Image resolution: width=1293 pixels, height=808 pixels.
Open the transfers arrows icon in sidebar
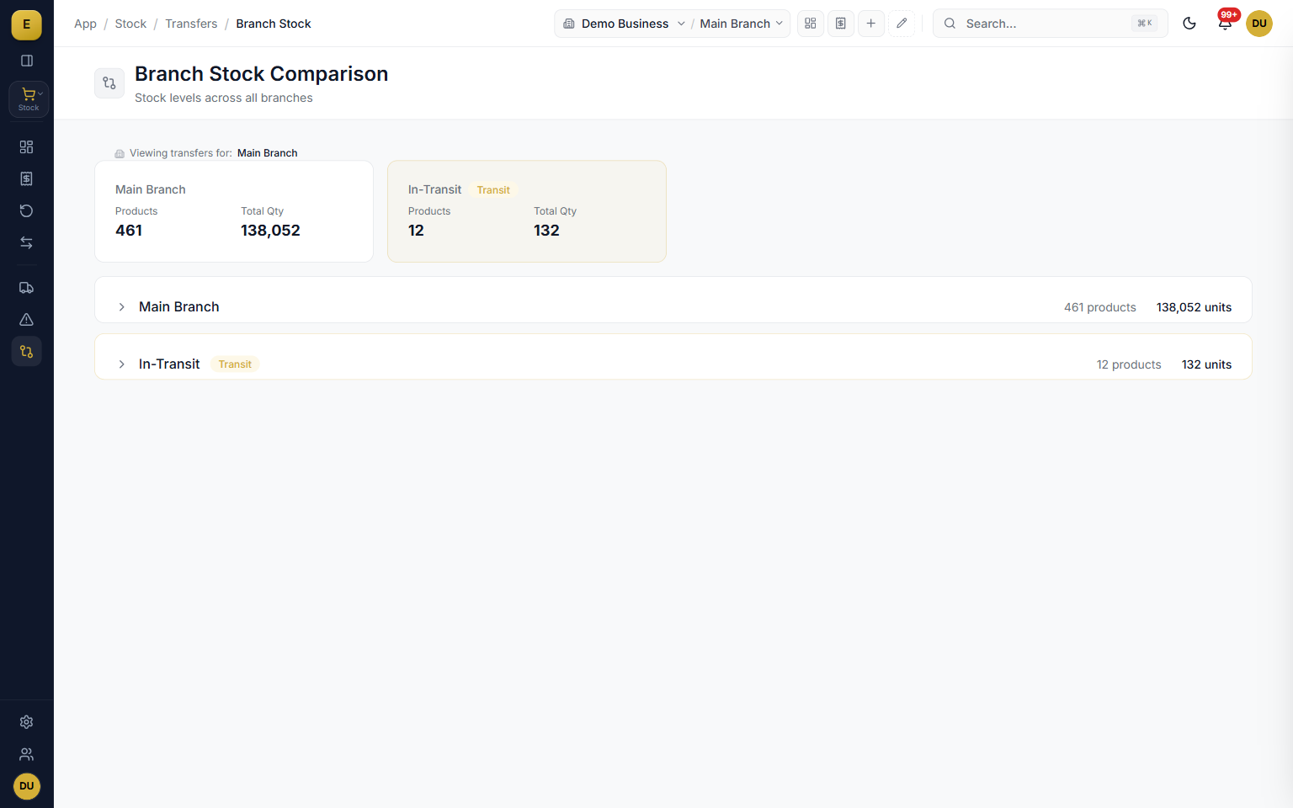27,243
